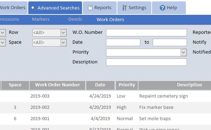Click the date 4/4/2019
The width and height of the screenshot is (211, 130).
point(100,119)
